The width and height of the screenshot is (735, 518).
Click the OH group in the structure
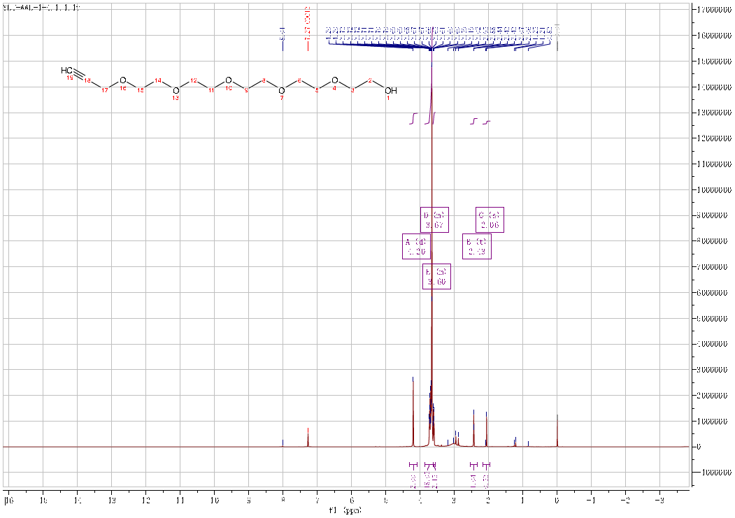tap(391, 91)
